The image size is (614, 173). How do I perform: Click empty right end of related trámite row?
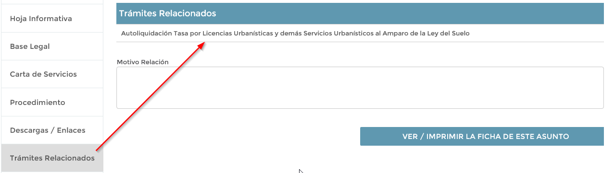[536, 34]
